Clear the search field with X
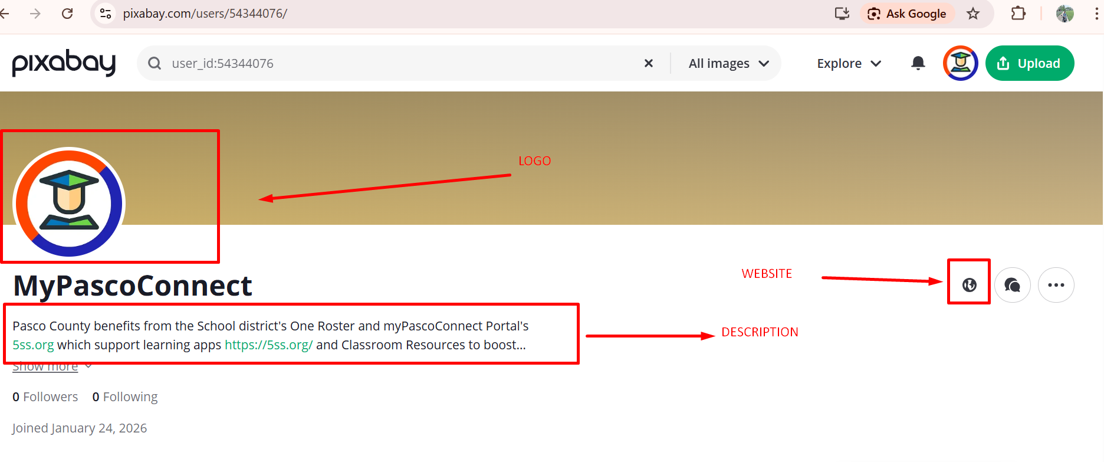 (x=648, y=63)
